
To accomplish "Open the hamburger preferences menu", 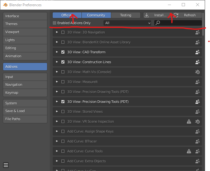I will (6, 165).
